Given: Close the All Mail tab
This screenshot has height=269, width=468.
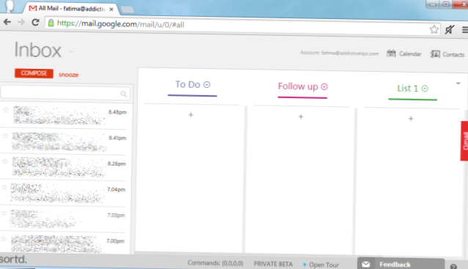Looking at the screenshot, I should coord(111,10).
